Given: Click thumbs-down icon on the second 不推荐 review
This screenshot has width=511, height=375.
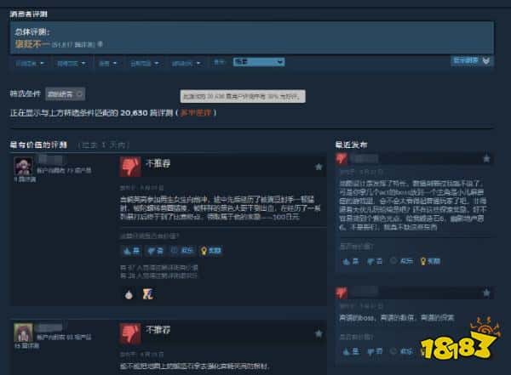Looking at the screenshot, I should click(130, 333).
